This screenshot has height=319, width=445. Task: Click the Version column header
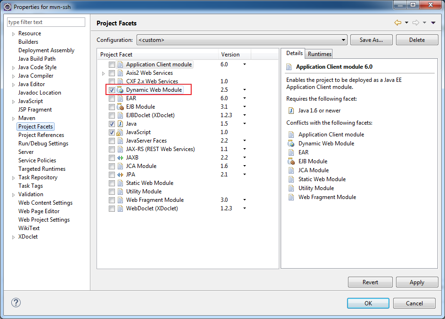point(235,55)
